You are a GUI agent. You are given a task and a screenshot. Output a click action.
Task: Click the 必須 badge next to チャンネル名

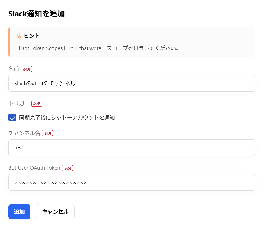(47, 133)
